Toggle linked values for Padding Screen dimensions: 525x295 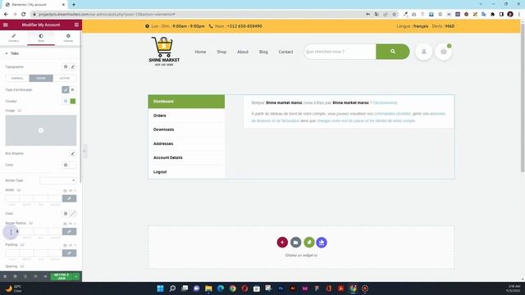[x=69, y=253]
